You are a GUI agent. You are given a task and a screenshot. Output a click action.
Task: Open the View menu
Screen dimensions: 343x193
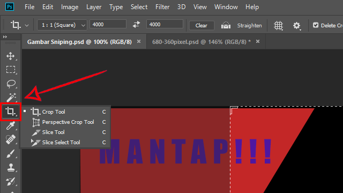pos(200,7)
